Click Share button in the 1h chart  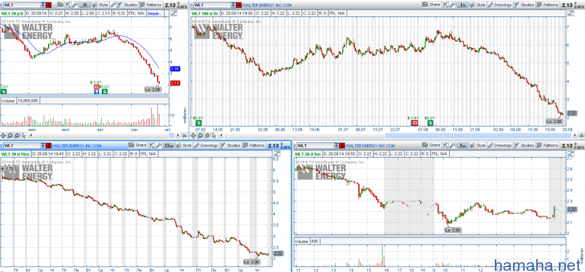[431, 5]
